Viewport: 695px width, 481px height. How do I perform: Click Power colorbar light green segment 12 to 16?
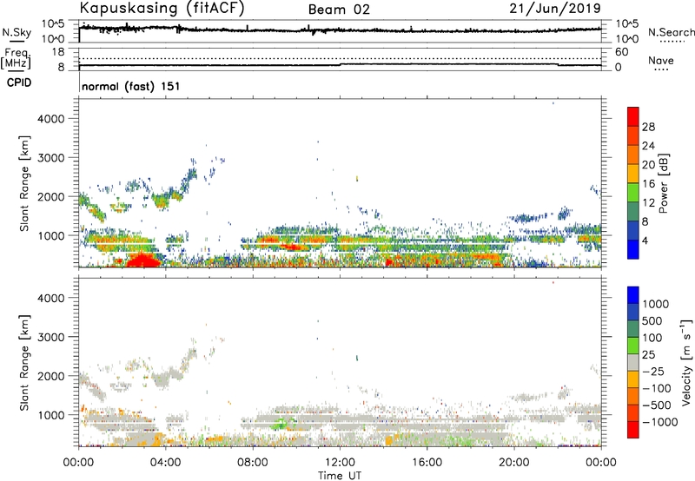click(633, 193)
